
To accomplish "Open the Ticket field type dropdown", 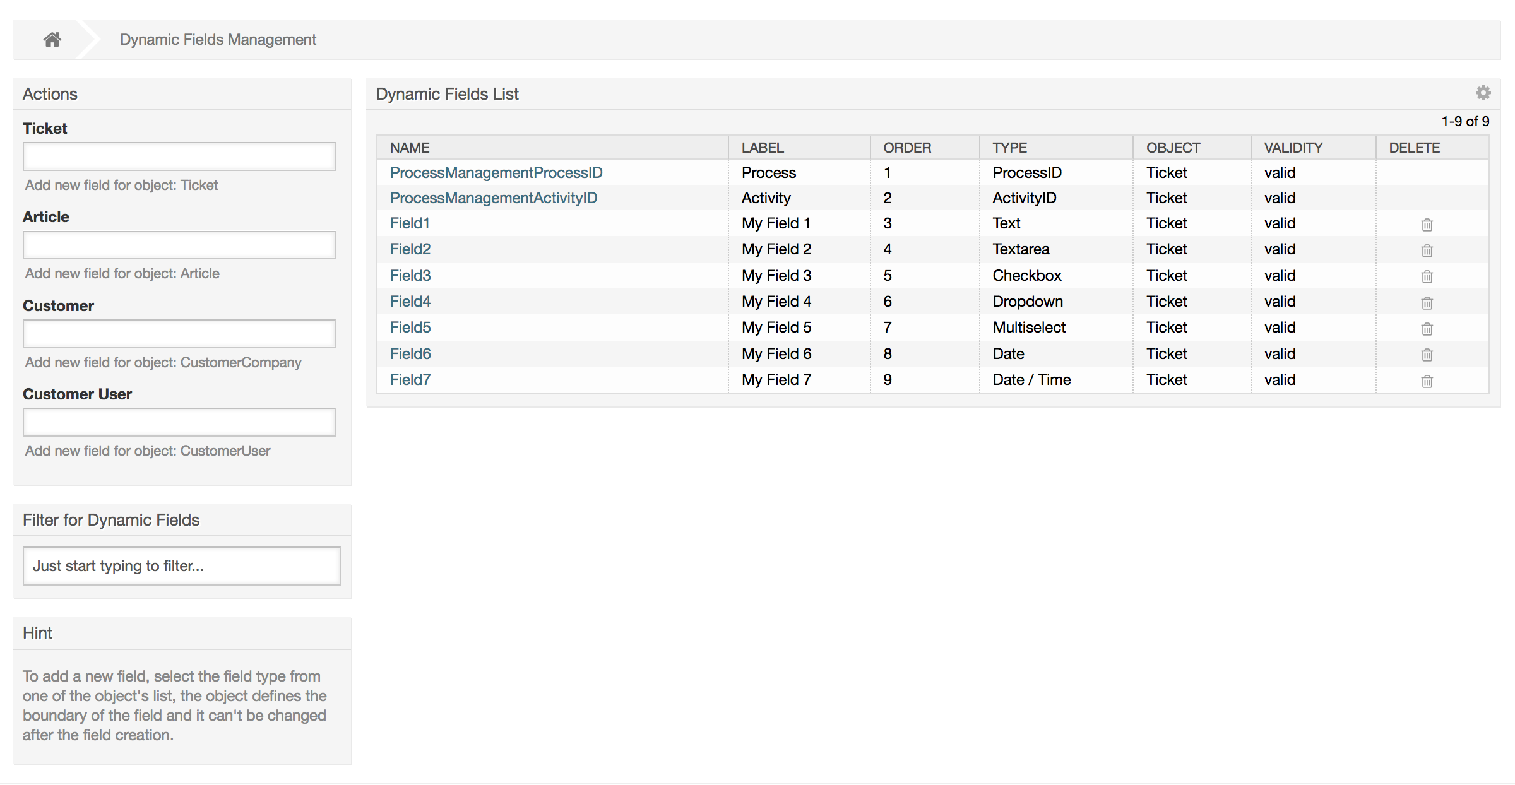I will (x=179, y=156).
